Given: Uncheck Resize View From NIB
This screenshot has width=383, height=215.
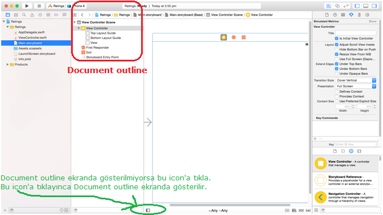Looking at the screenshot, I should (337, 54).
